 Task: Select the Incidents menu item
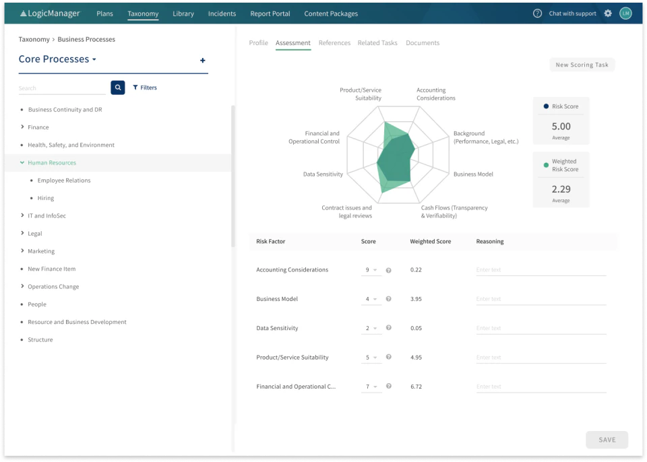[222, 13]
